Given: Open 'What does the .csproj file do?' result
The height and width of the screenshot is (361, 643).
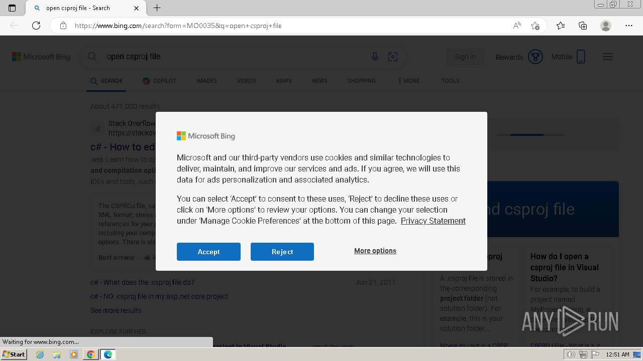Looking at the screenshot, I should tap(142, 282).
